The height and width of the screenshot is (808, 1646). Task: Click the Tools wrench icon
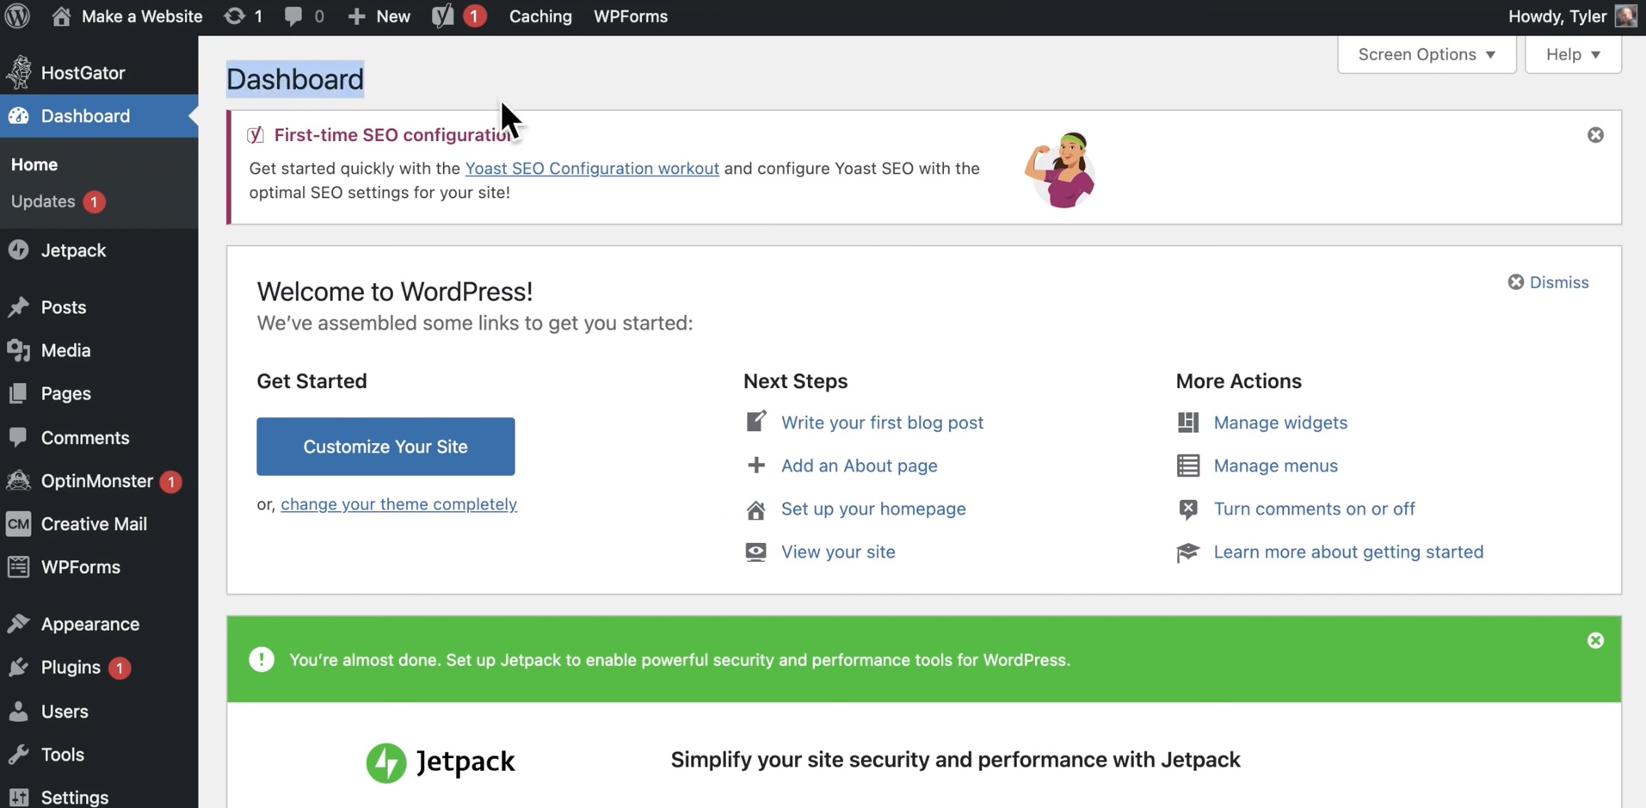[18, 754]
